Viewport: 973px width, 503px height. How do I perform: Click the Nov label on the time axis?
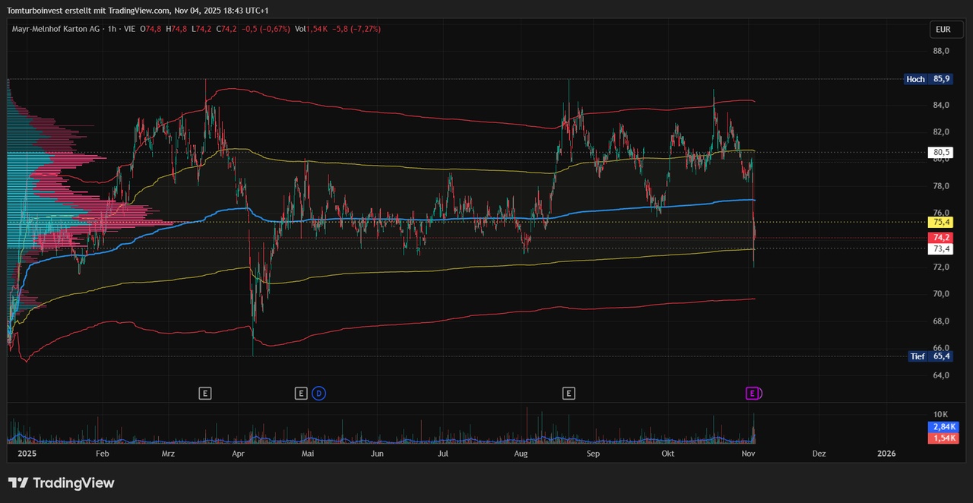tap(748, 454)
